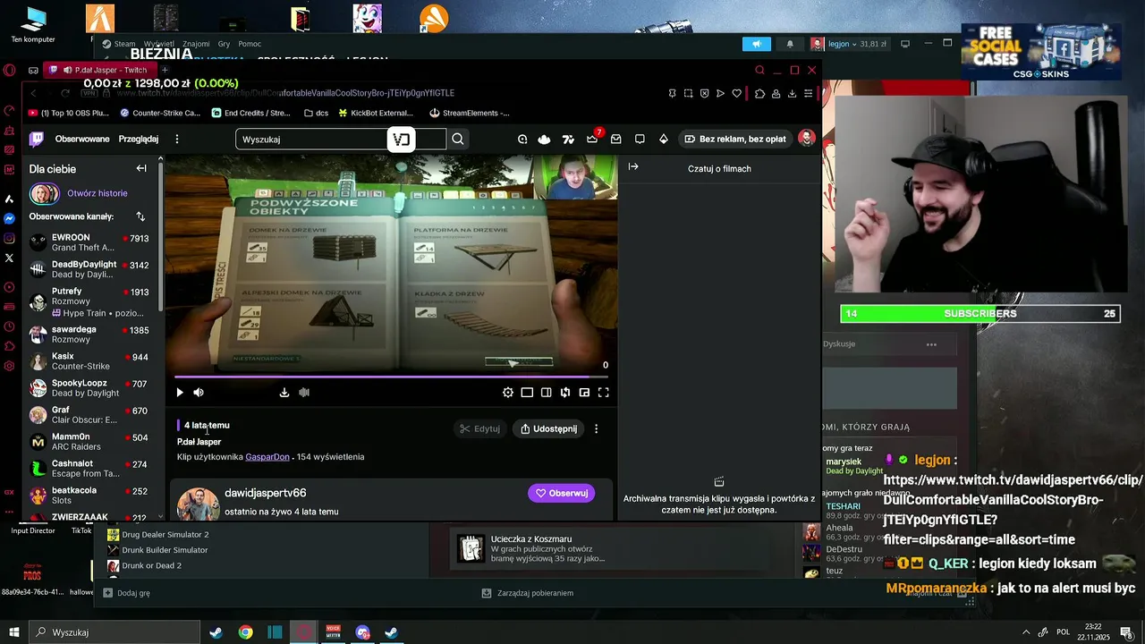Open the Top 10 OBS Plu... bookmark
The width and height of the screenshot is (1145, 644).
click(x=69, y=113)
